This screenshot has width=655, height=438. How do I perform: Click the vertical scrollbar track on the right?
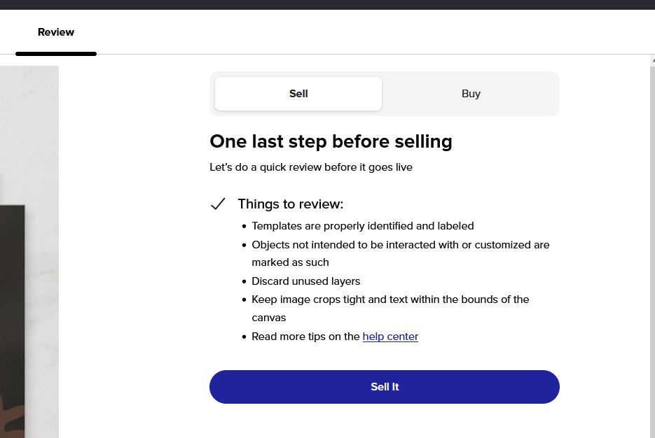(x=652, y=250)
